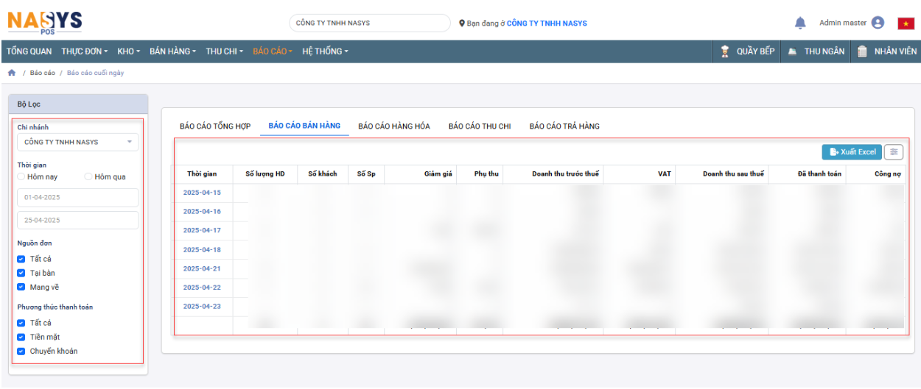This screenshot has height=389, width=921.
Task: Click the start date field 01-04-2025
Action: point(77,198)
